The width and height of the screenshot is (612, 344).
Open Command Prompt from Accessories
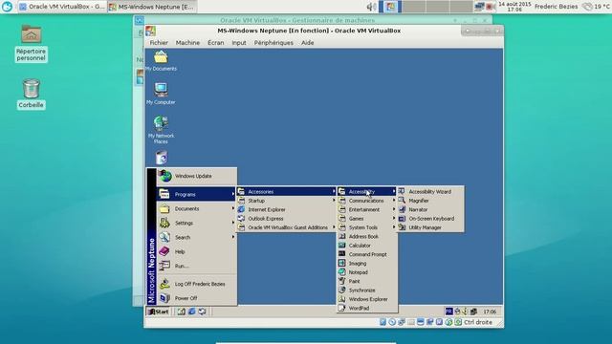point(367,254)
